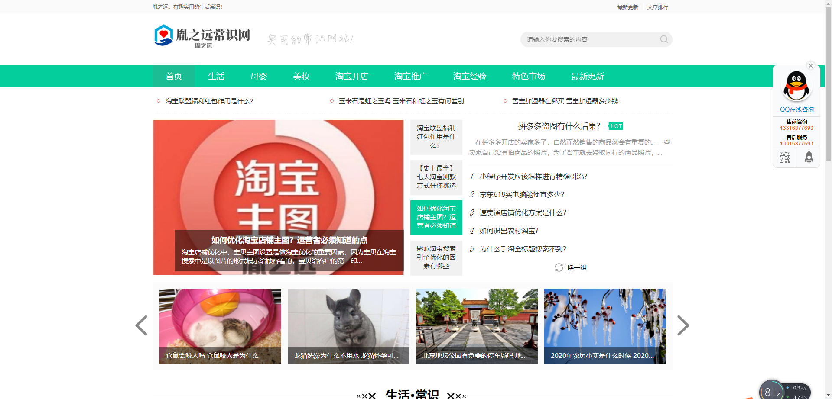
Task: Click QQ在线咨询 link
Action: pyautogui.click(x=796, y=109)
